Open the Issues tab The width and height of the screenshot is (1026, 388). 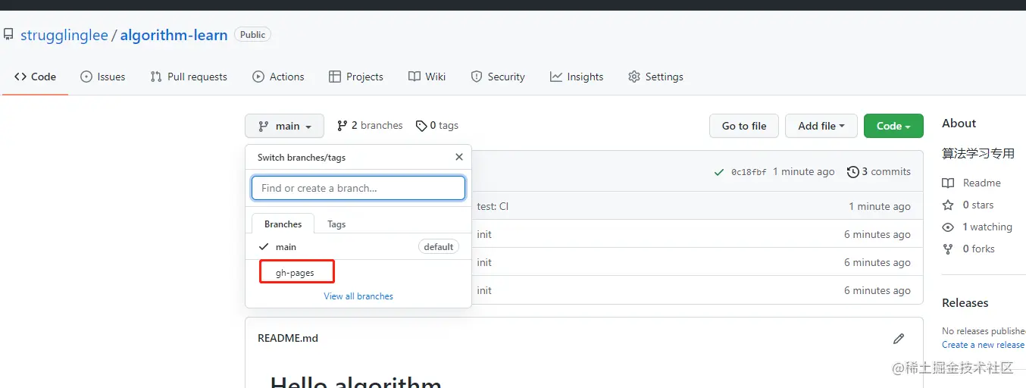pyautogui.click(x=103, y=77)
